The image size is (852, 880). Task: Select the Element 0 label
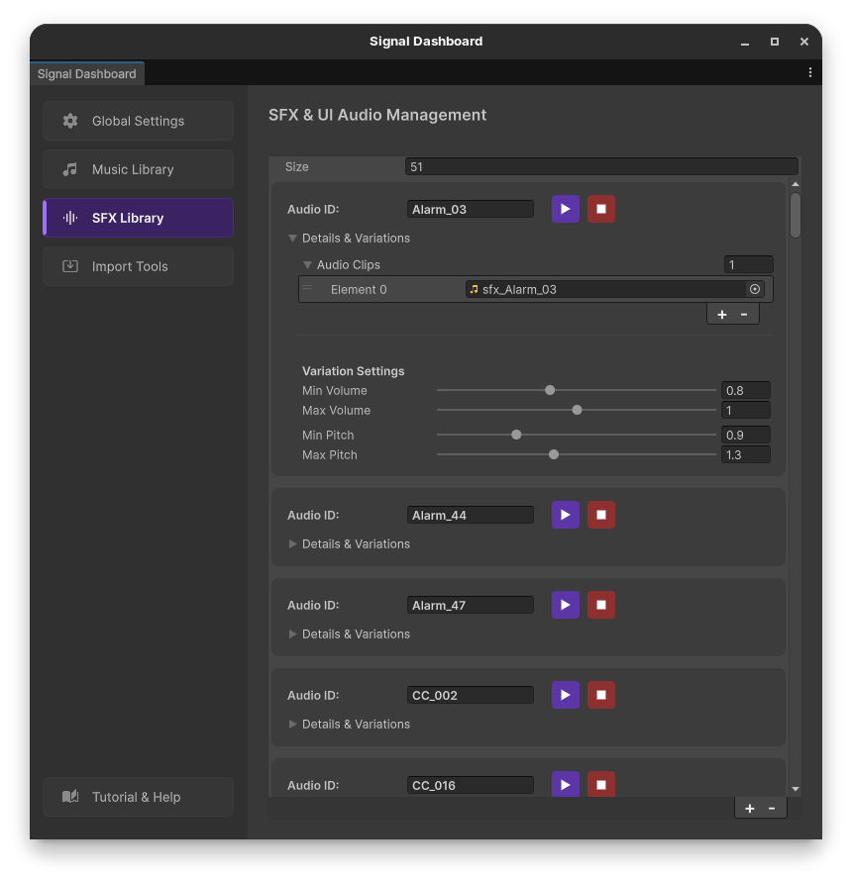[x=359, y=290]
